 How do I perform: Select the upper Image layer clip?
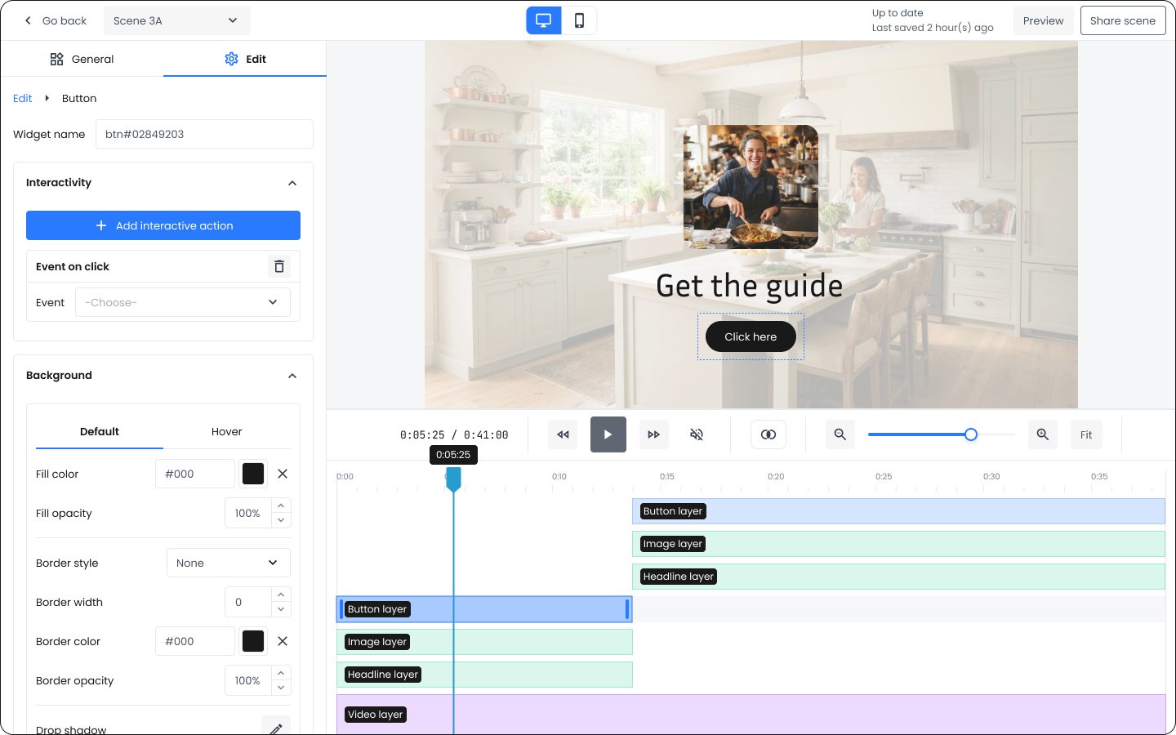898,544
